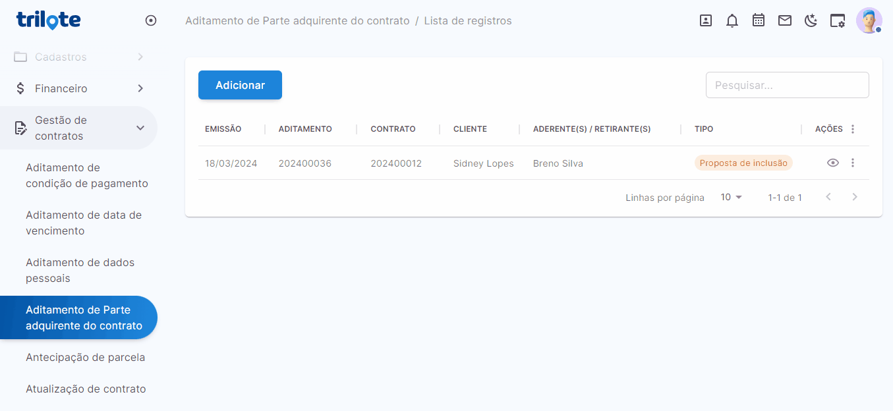Open the user avatar profile menu
Viewport: 893px width, 411px height.
tap(869, 20)
